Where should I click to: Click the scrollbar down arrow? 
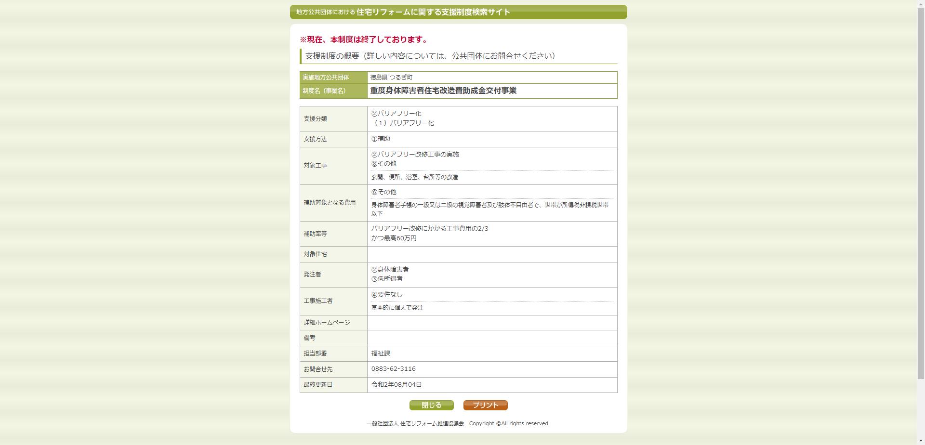921,441
